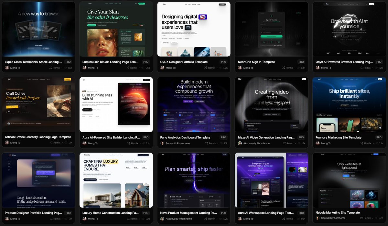The height and width of the screenshot is (226, 388).
Task: Click PRO badge on Funo Analytics Dashboard card
Action: click(x=223, y=137)
